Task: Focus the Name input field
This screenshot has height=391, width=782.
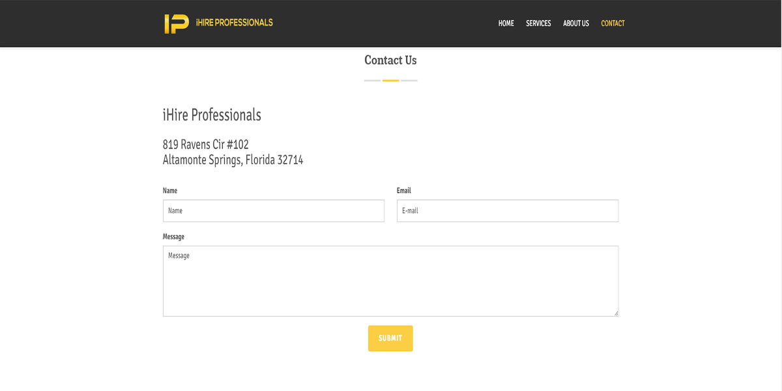Action: (274, 210)
